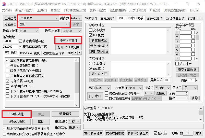Select 文本模式 radio in the send buffer section
Screen dimensions: 205x138
[91, 64]
